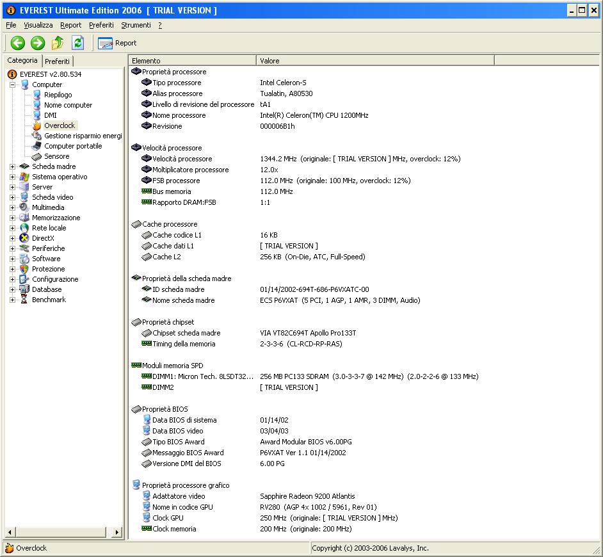
Task: Select the FSB processore row
Action: (276, 181)
